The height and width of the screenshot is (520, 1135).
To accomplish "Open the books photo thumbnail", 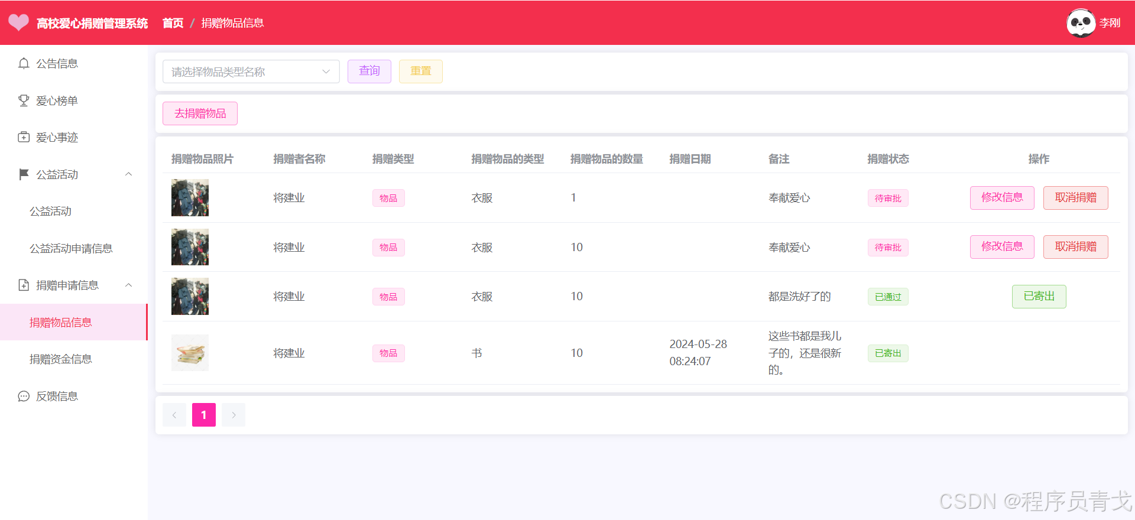I will coord(190,353).
